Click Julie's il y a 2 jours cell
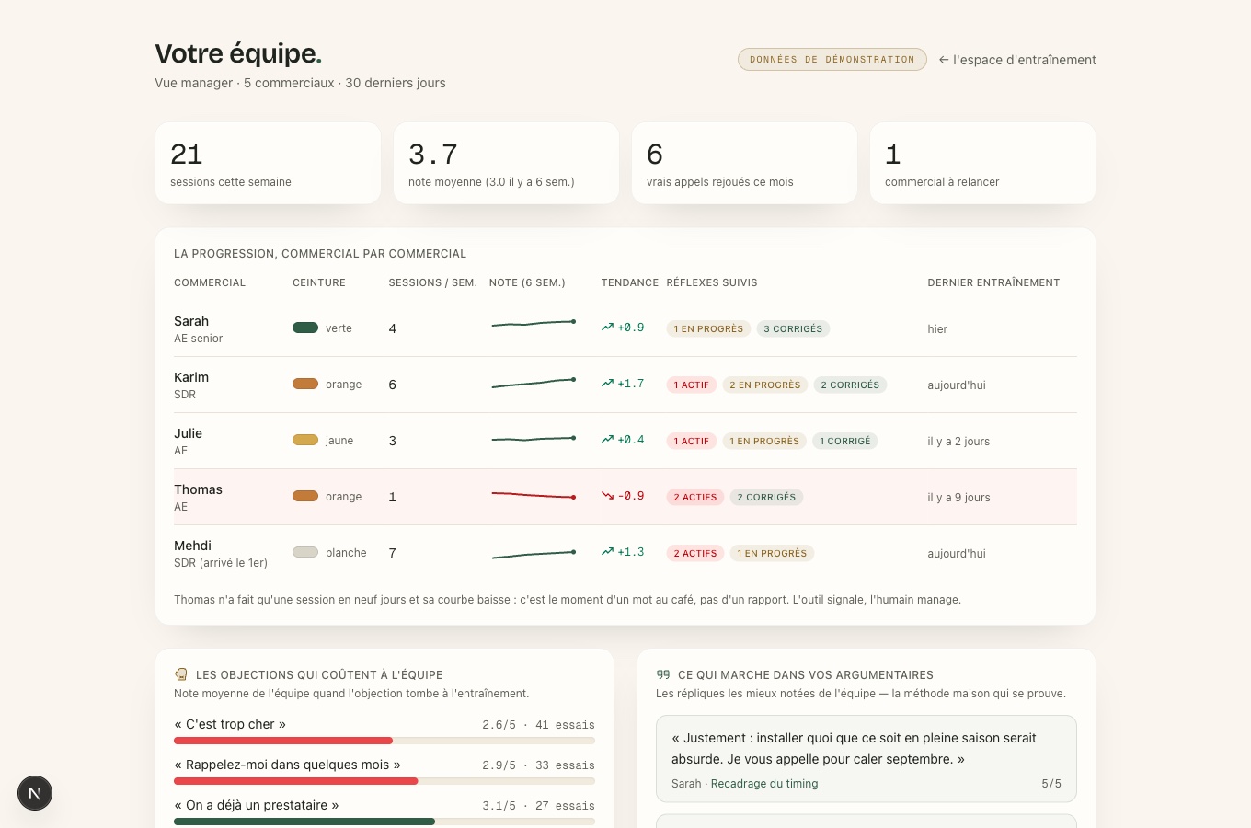This screenshot has width=1251, height=828. click(958, 441)
